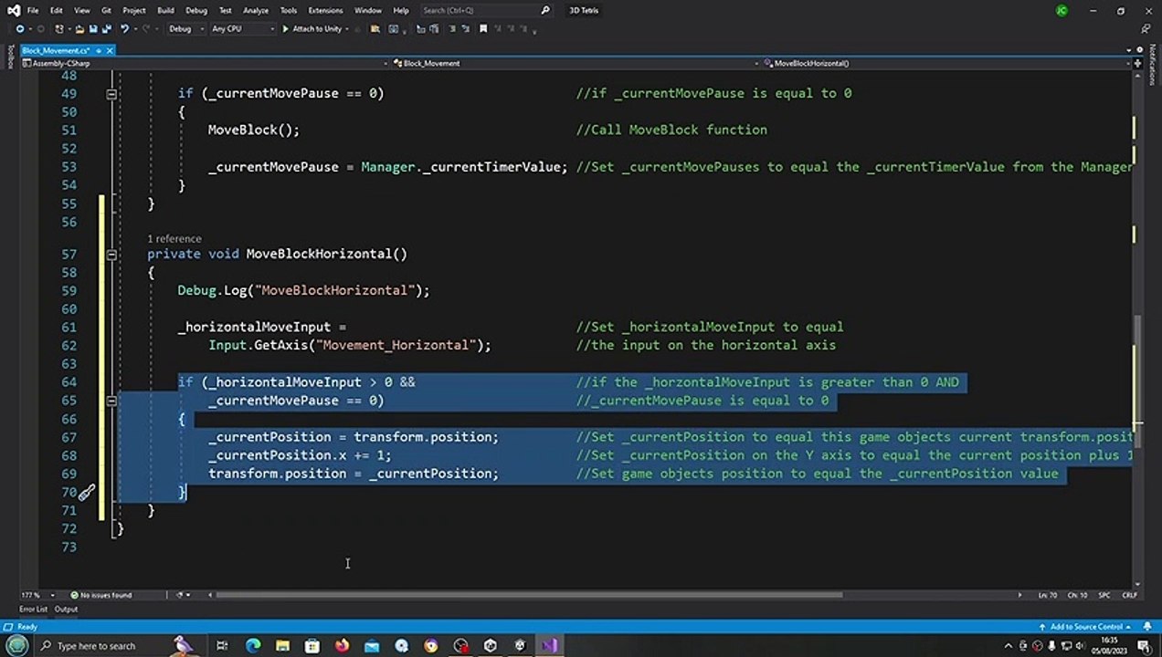Open Mail from the taskbar
The image size is (1162, 657).
pyautogui.click(x=372, y=646)
